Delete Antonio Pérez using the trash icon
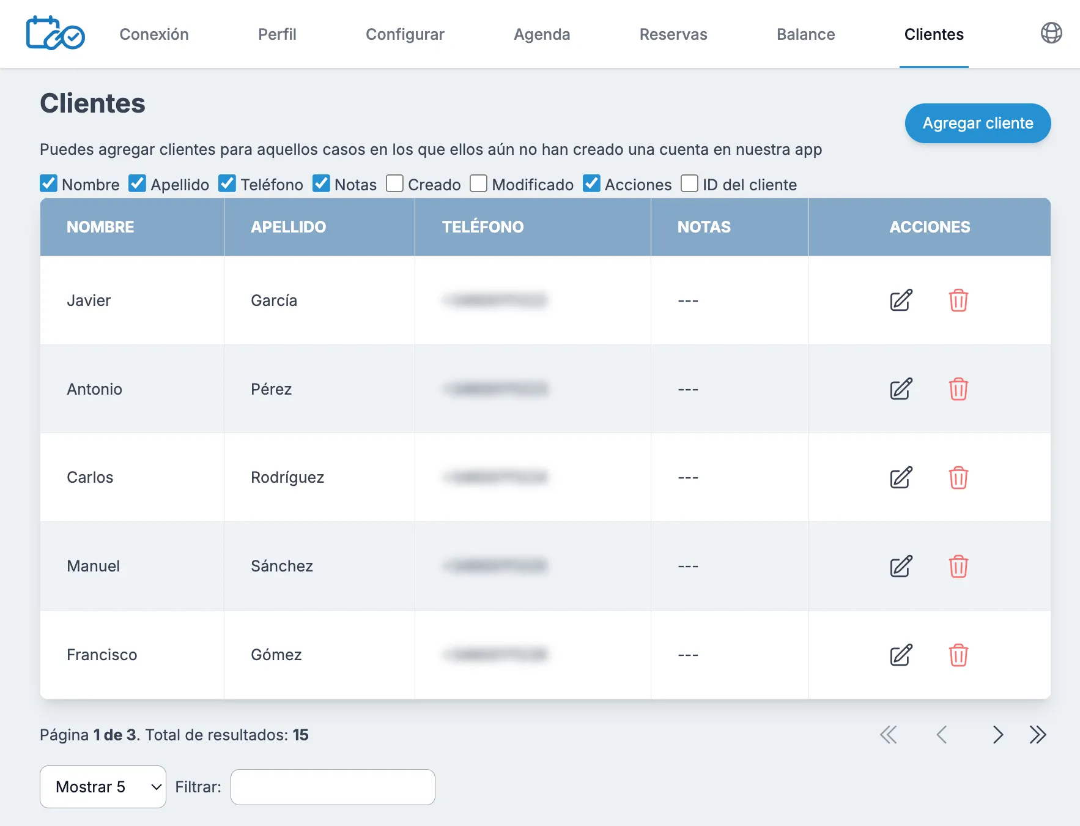Viewport: 1080px width, 826px height. click(958, 389)
